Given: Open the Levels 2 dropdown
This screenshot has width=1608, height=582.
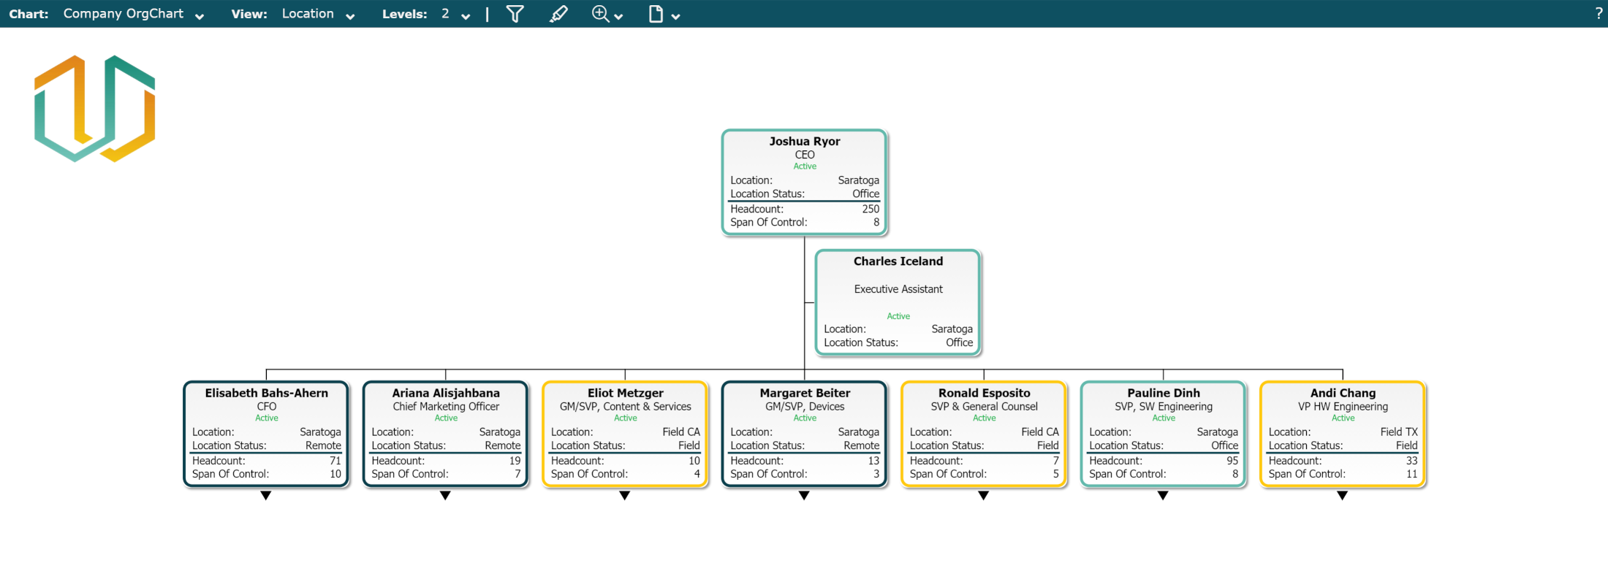Looking at the screenshot, I should coord(456,14).
